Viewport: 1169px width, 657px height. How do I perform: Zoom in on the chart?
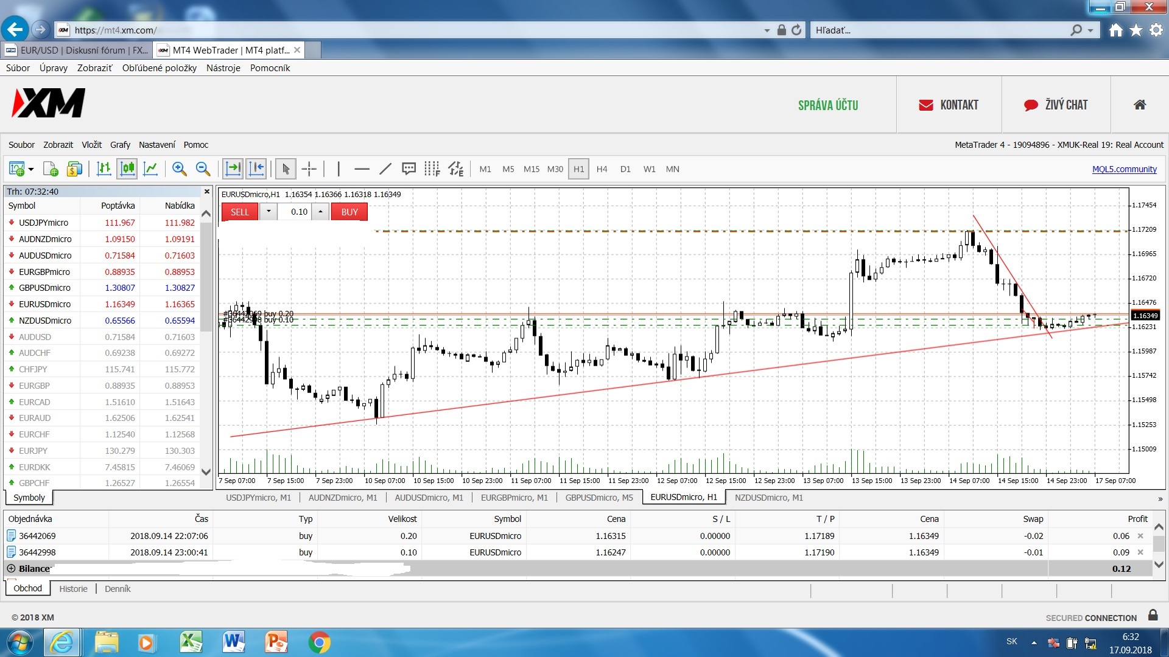coord(179,169)
